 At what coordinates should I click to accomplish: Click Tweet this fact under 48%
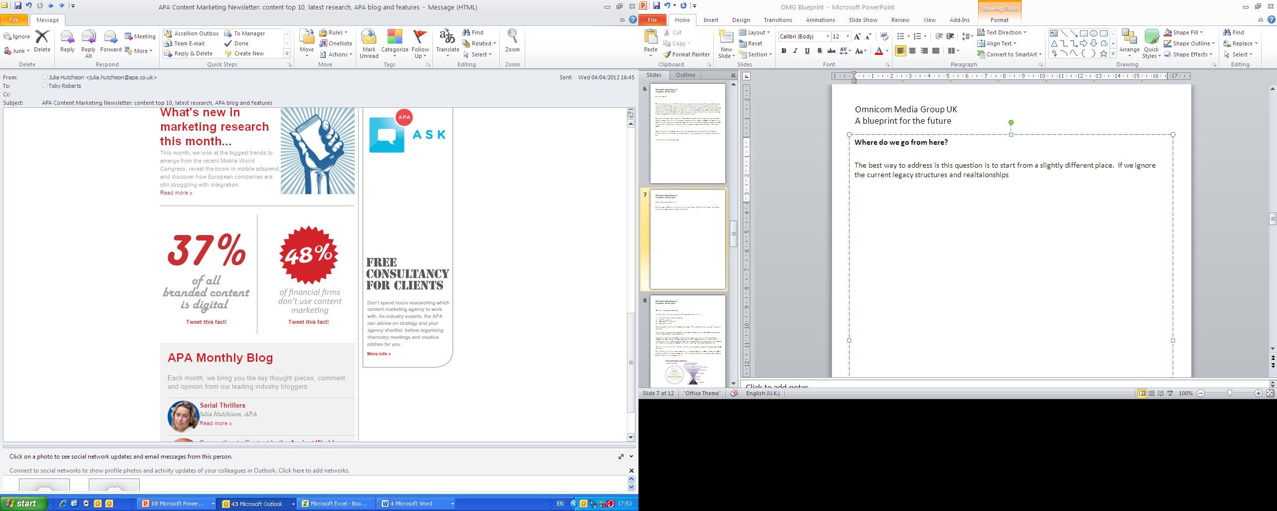pyautogui.click(x=308, y=322)
